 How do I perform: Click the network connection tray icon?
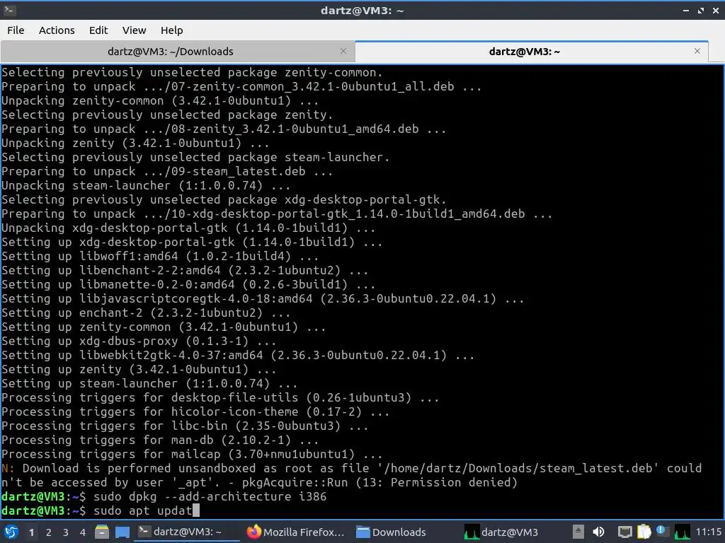[x=624, y=532]
